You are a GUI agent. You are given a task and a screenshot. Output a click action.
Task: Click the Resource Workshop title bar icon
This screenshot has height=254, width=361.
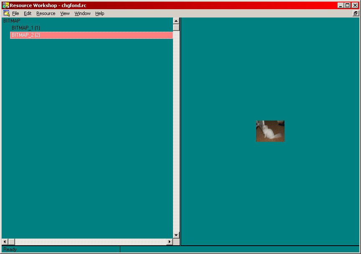click(x=5, y=5)
